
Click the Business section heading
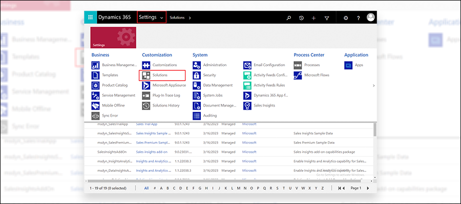pyautogui.click(x=100, y=55)
